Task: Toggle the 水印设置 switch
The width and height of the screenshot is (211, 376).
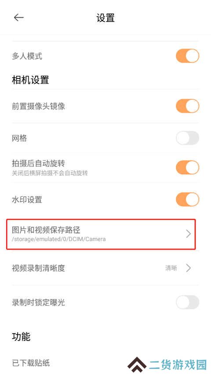Action: pyautogui.click(x=188, y=200)
